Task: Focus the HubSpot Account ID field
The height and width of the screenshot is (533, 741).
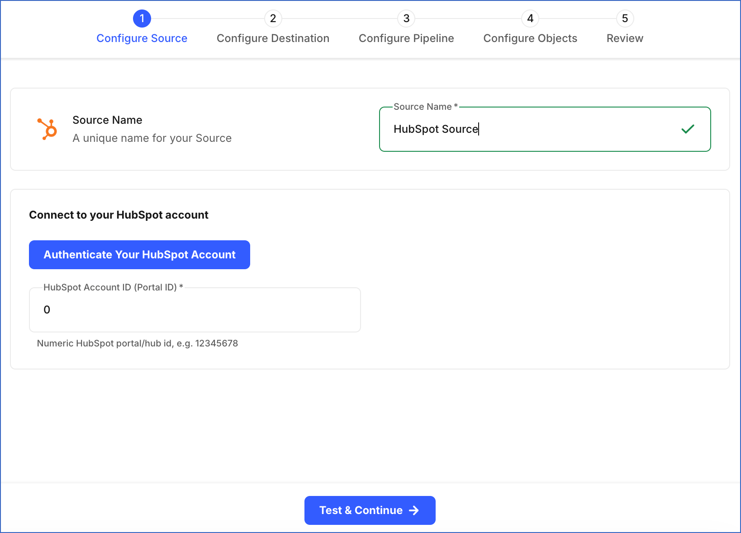Action: point(195,310)
